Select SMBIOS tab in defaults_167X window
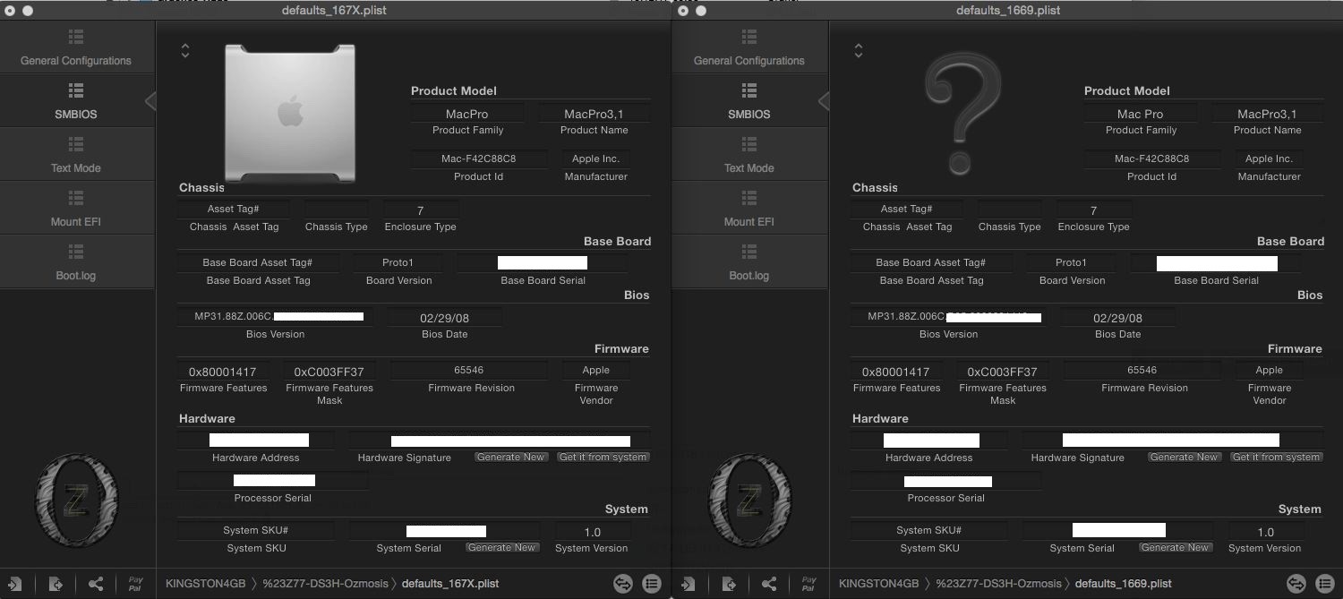Viewport: 1343px width, 599px height. tap(76, 101)
